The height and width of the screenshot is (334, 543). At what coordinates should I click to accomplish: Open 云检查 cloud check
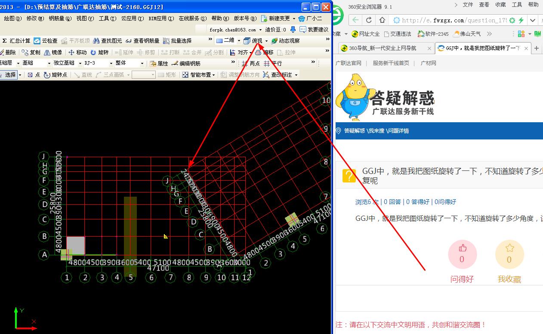coord(45,40)
